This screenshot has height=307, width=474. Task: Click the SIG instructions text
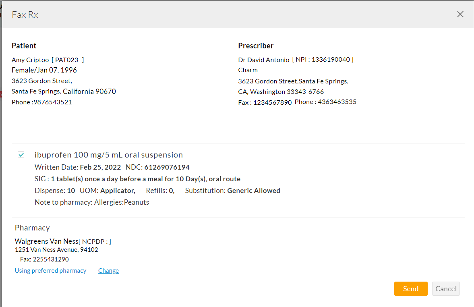tap(145, 179)
